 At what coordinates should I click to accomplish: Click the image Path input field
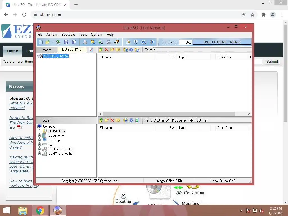point(202,50)
